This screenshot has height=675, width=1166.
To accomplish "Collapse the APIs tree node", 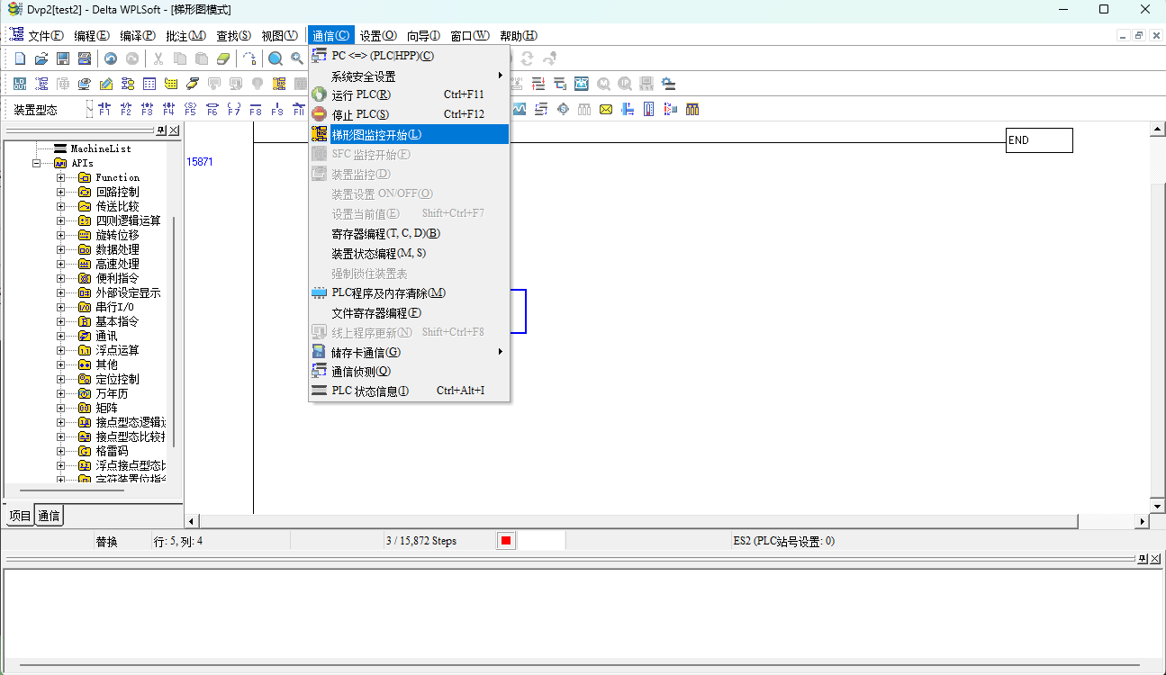I will click(x=37, y=163).
